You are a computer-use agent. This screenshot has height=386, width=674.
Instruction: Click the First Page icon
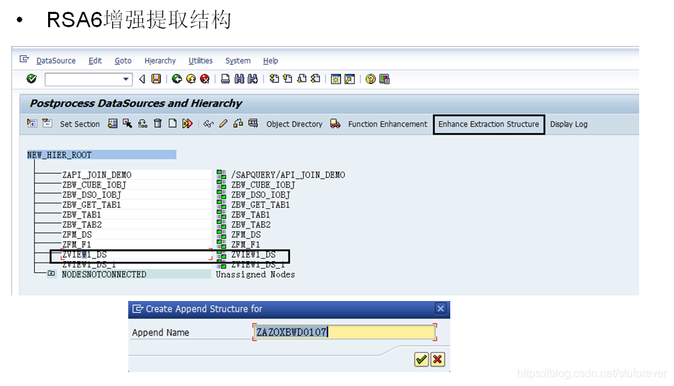[x=274, y=79]
